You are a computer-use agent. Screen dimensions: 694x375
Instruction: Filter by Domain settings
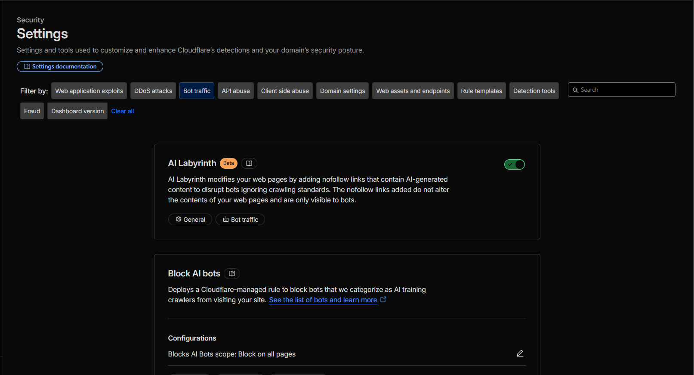coord(342,91)
